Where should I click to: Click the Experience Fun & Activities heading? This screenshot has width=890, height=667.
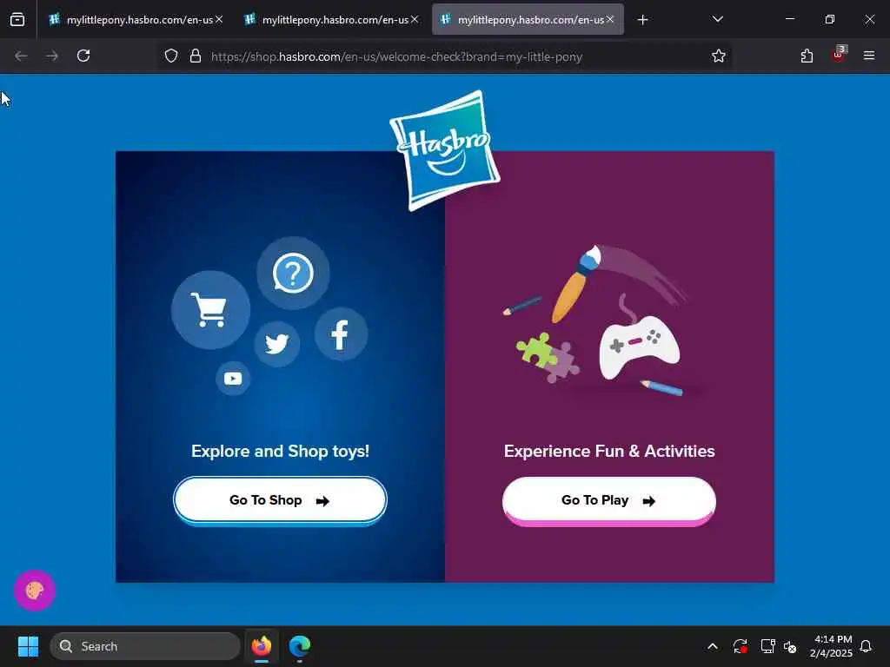pos(609,451)
